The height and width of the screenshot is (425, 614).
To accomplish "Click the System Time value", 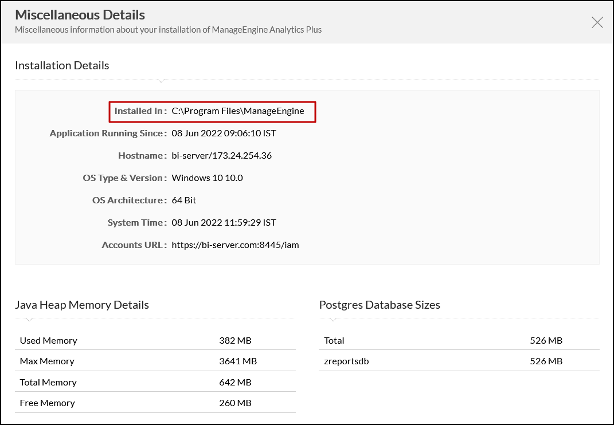I will coord(224,222).
